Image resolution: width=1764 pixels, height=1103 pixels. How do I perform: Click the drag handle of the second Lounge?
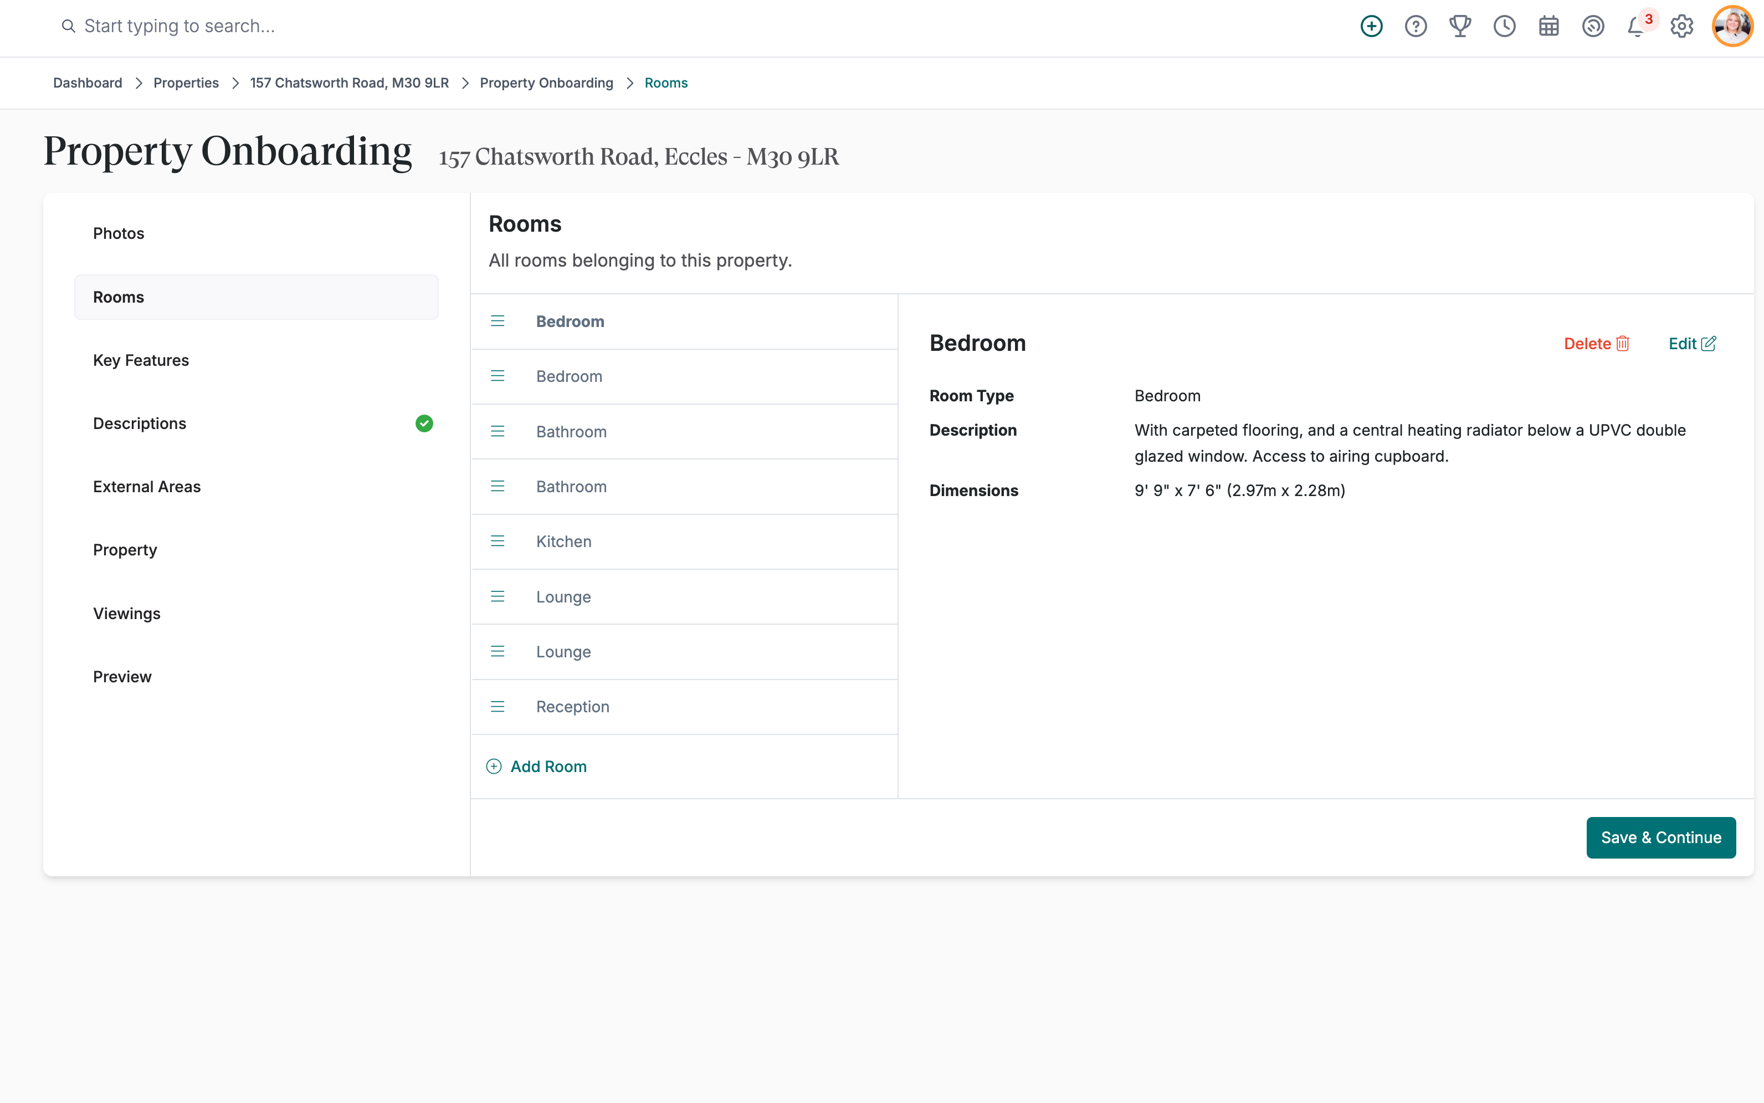498,651
